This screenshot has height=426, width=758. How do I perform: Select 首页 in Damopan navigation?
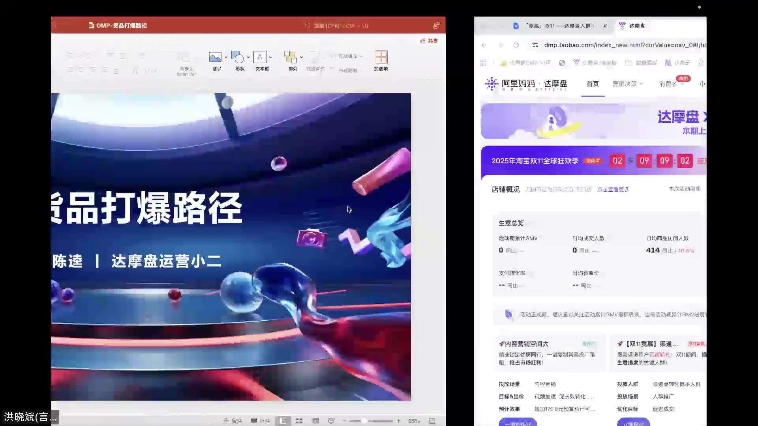point(592,84)
